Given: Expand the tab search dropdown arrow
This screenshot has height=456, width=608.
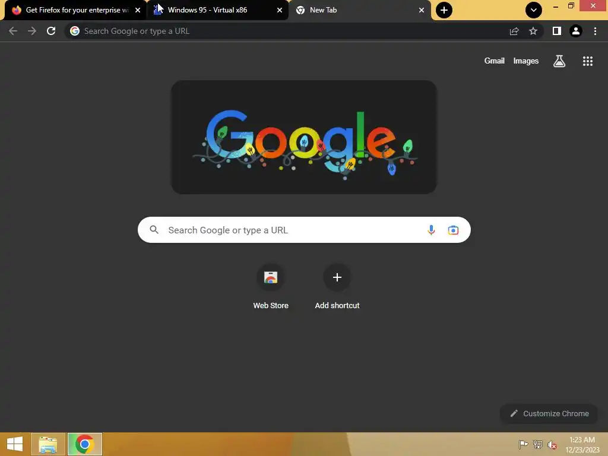Looking at the screenshot, I should click(x=534, y=10).
